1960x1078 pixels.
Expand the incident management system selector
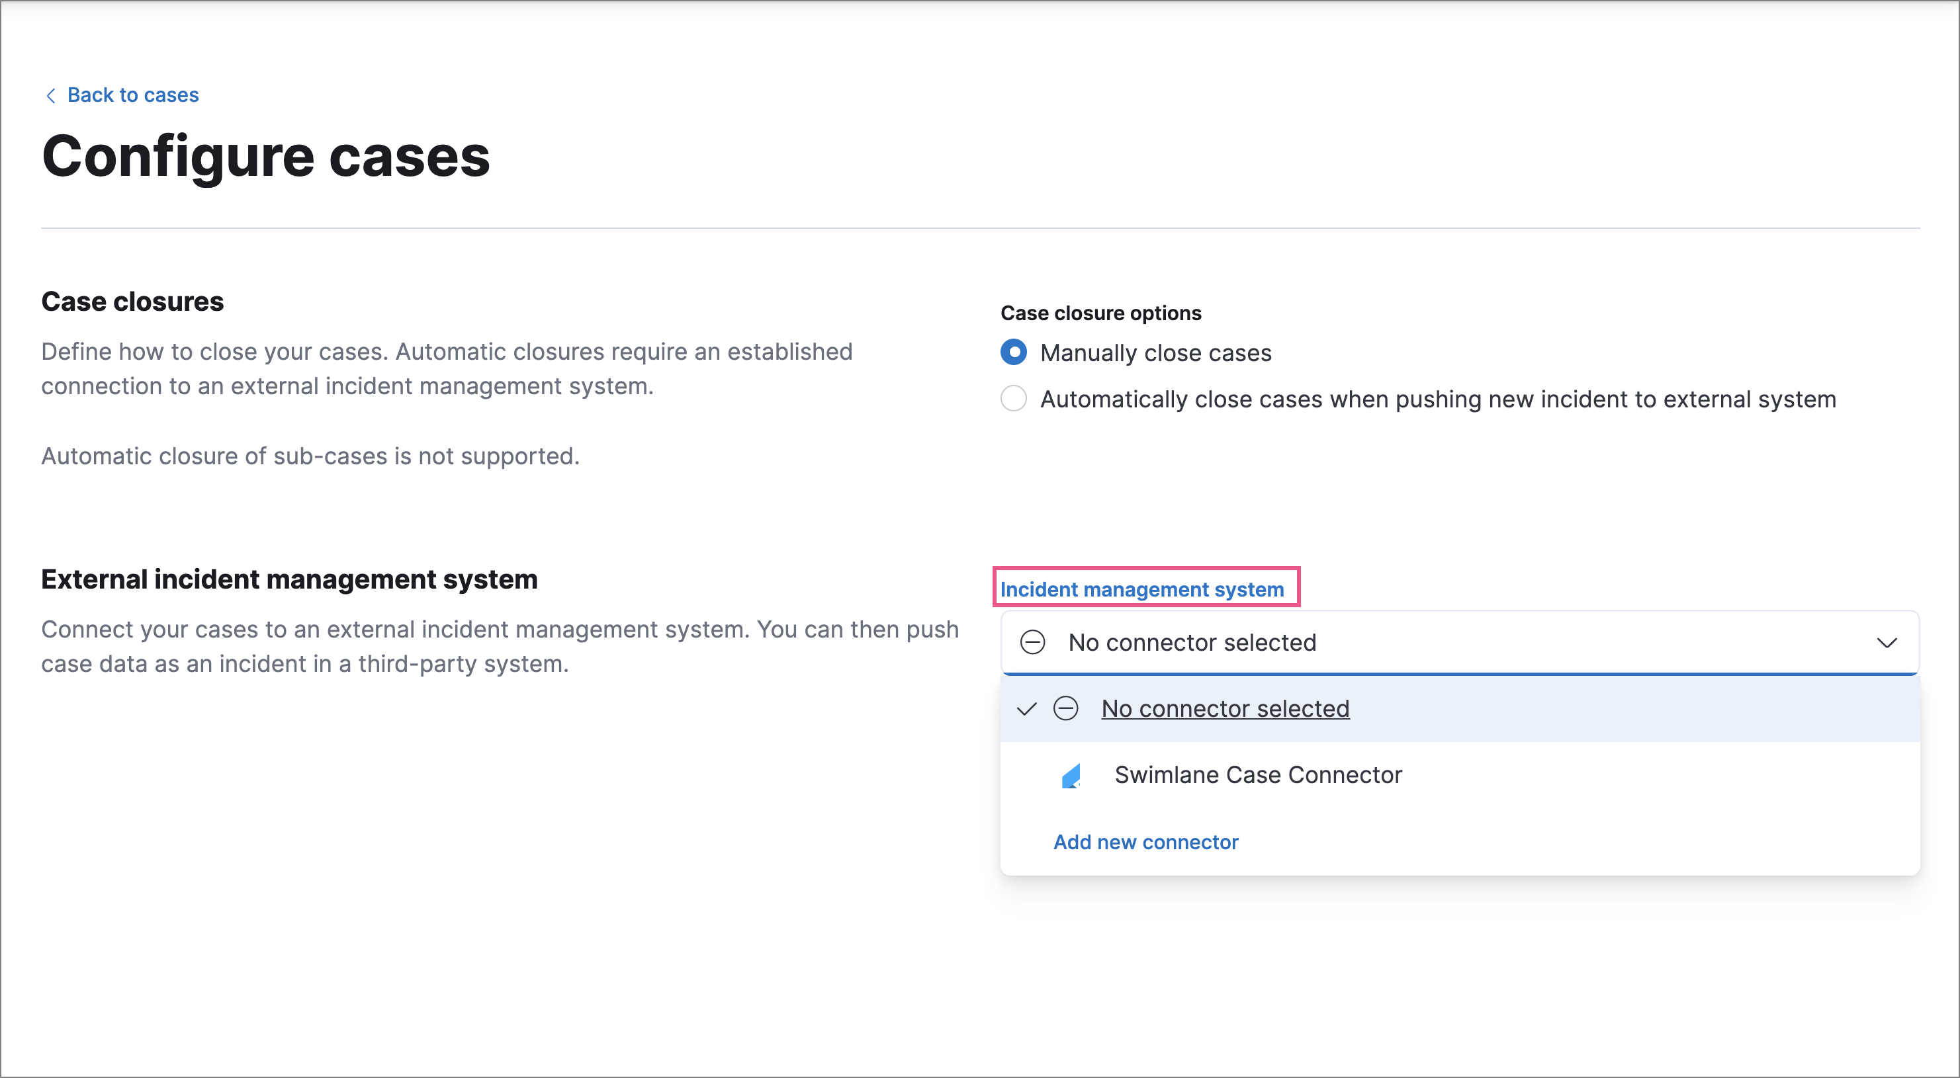pyautogui.click(x=1446, y=642)
